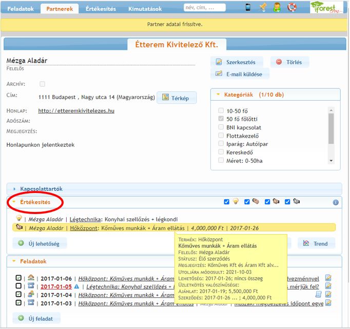Screen dimensions: 350x329
Task: Open the user profile icon in header
Action: point(277,7)
